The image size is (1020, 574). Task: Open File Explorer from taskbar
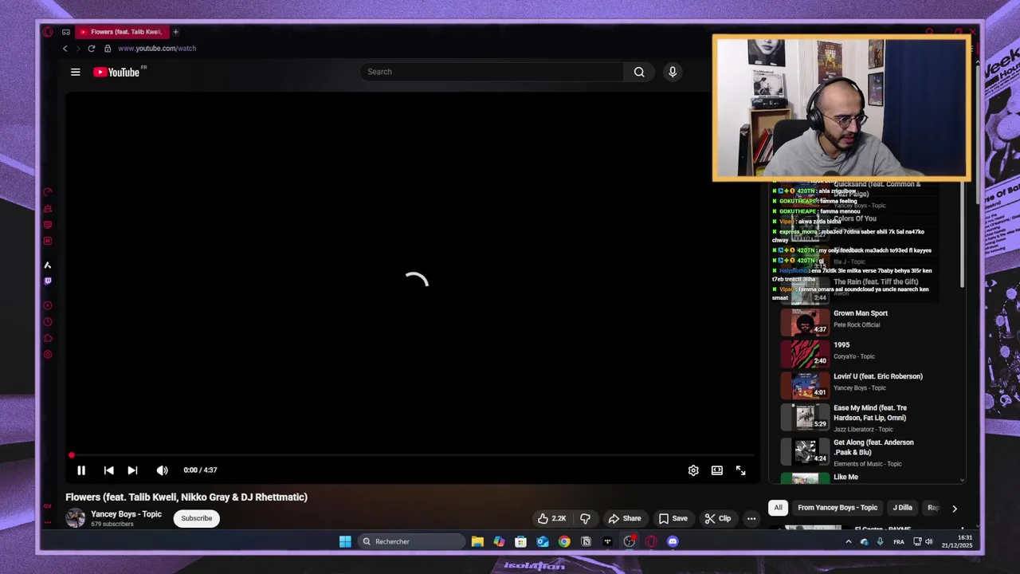[477, 542]
